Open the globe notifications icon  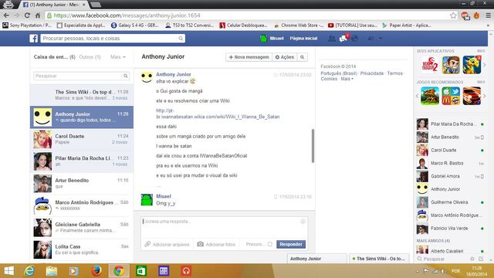pos(355,39)
